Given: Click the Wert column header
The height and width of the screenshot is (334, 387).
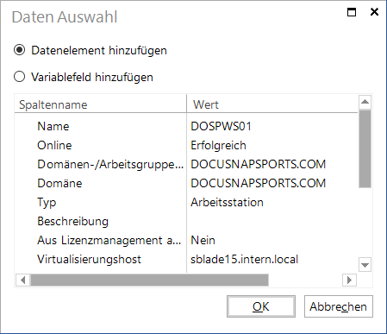Looking at the screenshot, I should tap(272, 104).
